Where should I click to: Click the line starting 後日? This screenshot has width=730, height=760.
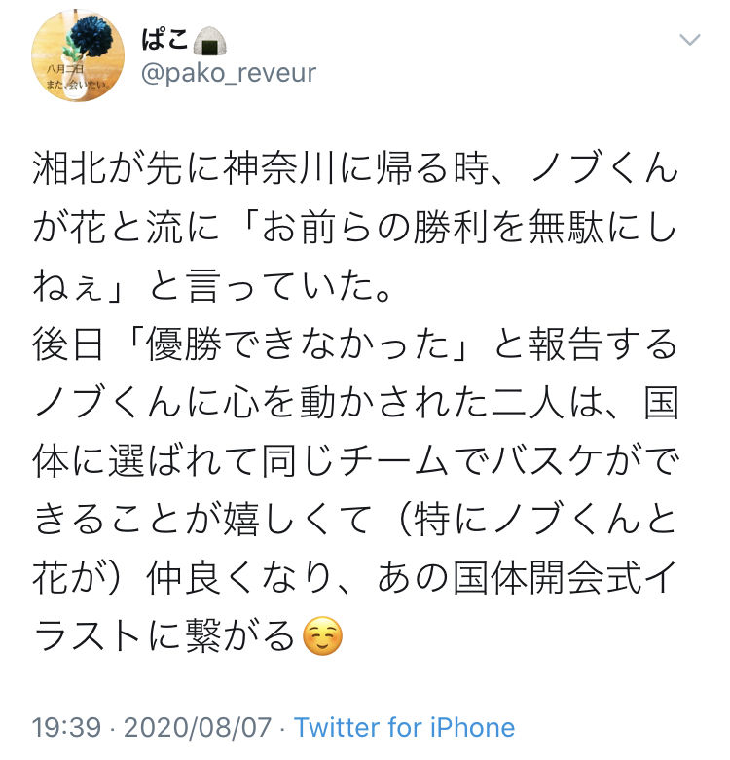pyautogui.click(x=355, y=344)
